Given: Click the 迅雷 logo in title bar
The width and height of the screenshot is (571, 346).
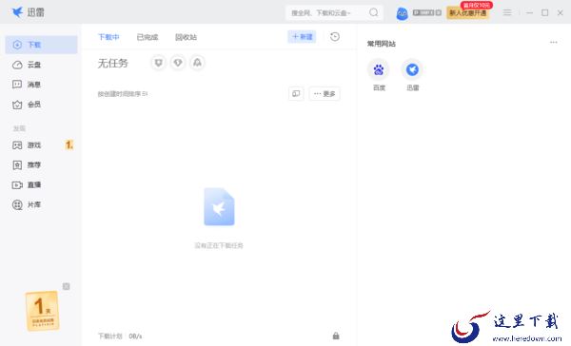Looking at the screenshot, I should 28,12.
